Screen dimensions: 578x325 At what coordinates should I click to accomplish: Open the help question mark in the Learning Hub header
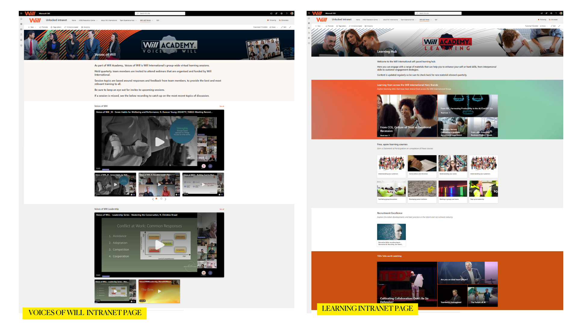(x=556, y=13)
